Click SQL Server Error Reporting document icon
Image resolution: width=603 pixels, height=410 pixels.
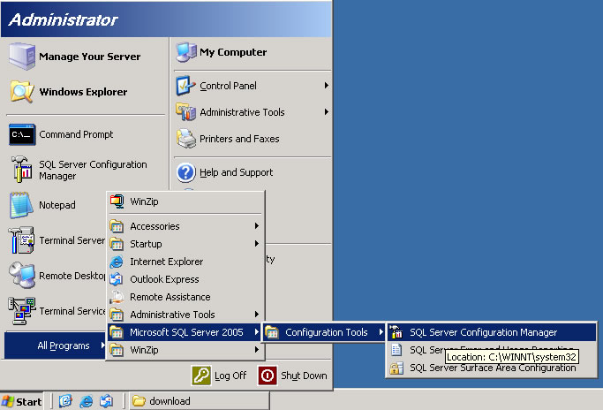396,350
